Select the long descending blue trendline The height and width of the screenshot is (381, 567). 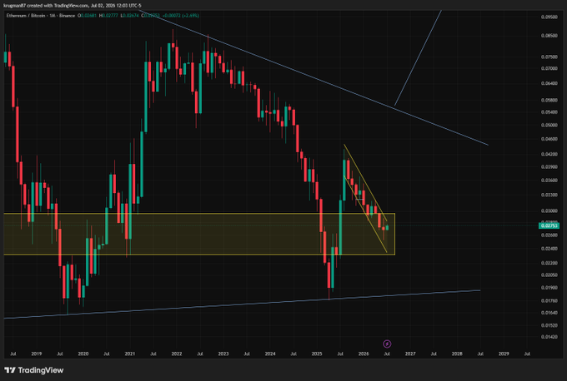click(314, 78)
